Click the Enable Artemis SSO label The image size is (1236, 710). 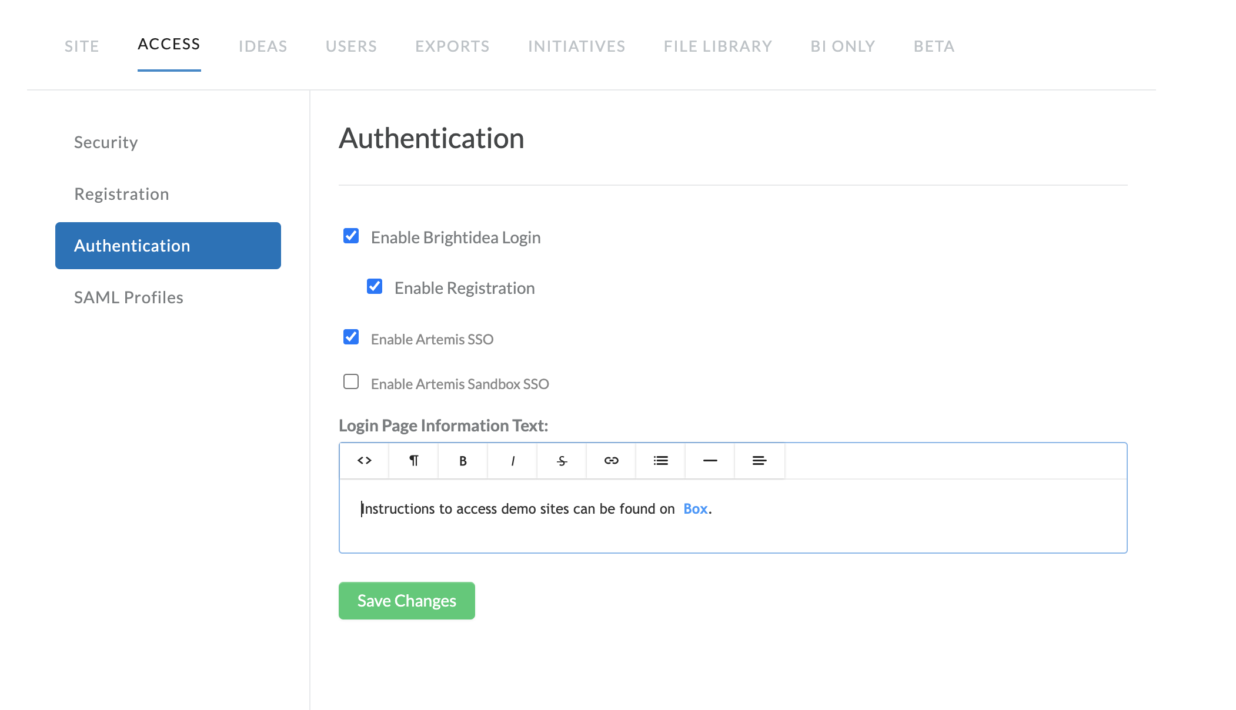tap(432, 339)
